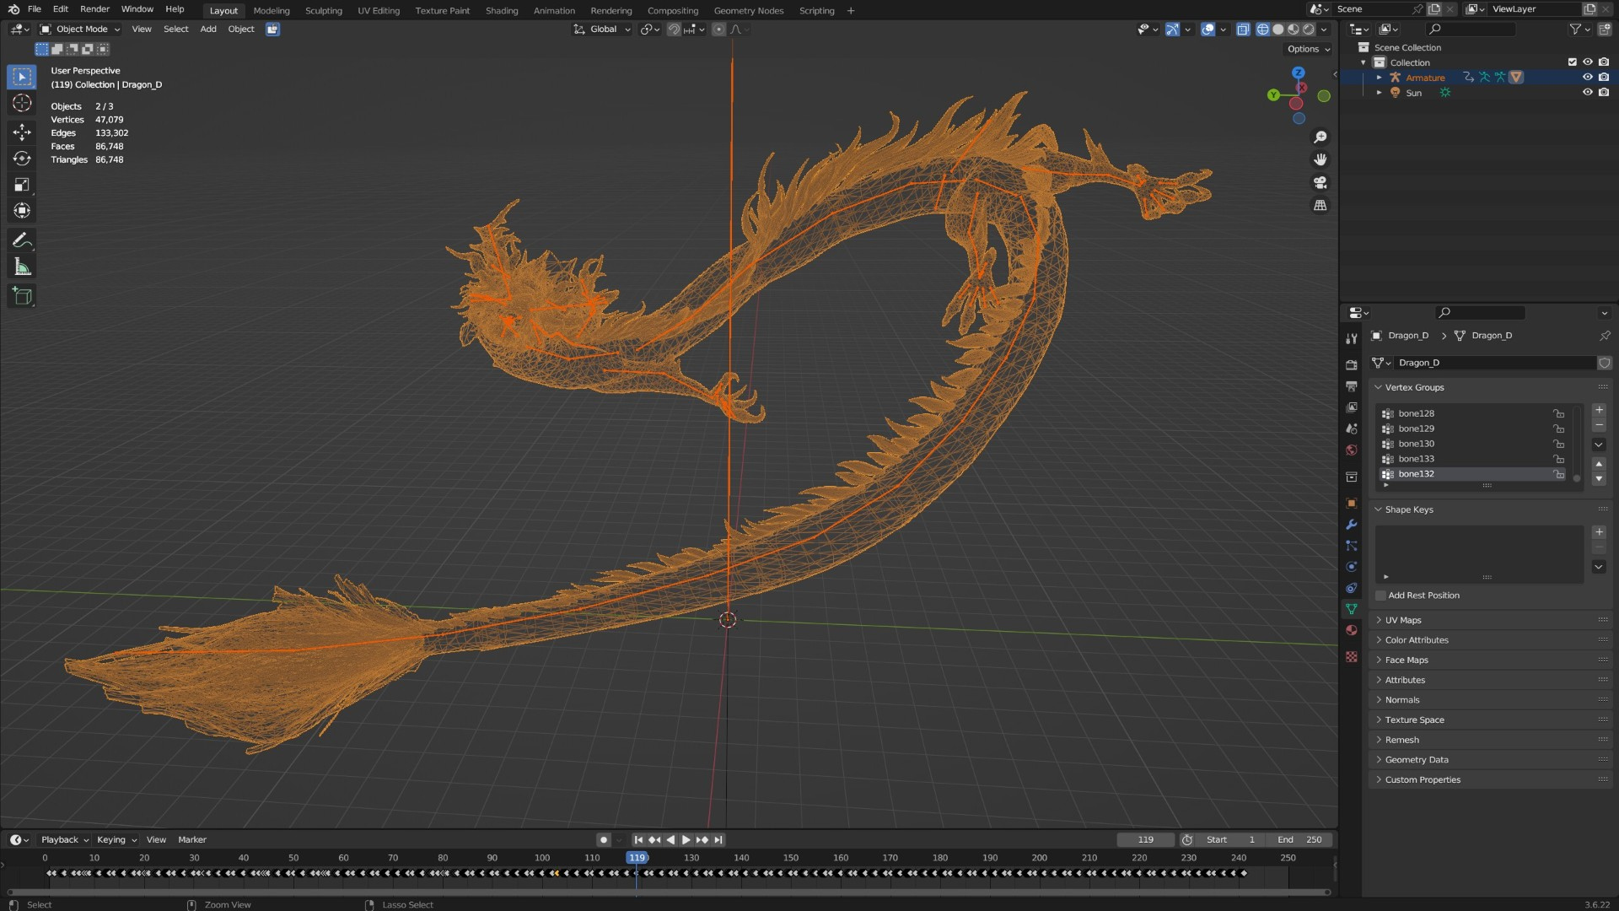Click the Blender logo menu icon
The height and width of the screenshot is (911, 1619).
[x=13, y=9]
